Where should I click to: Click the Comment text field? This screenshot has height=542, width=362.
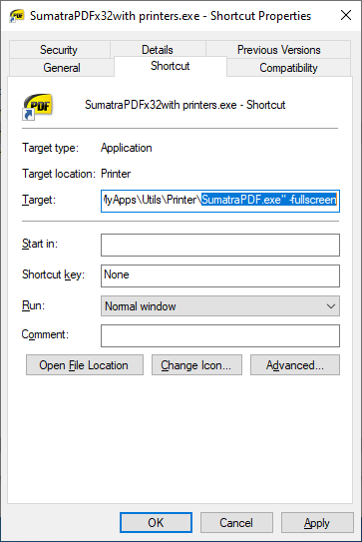pos(220,335)
